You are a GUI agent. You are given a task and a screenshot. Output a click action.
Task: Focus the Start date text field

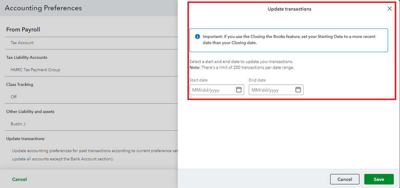point(212,90)
